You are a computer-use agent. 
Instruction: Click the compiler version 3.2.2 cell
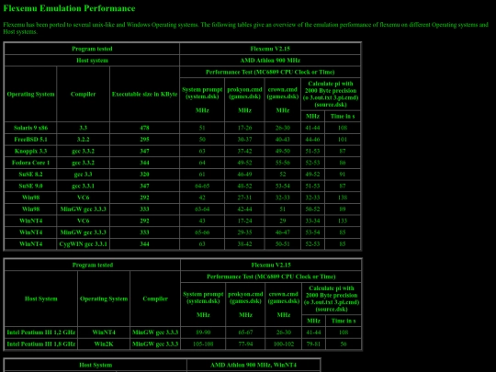click(x=84, y=140)
